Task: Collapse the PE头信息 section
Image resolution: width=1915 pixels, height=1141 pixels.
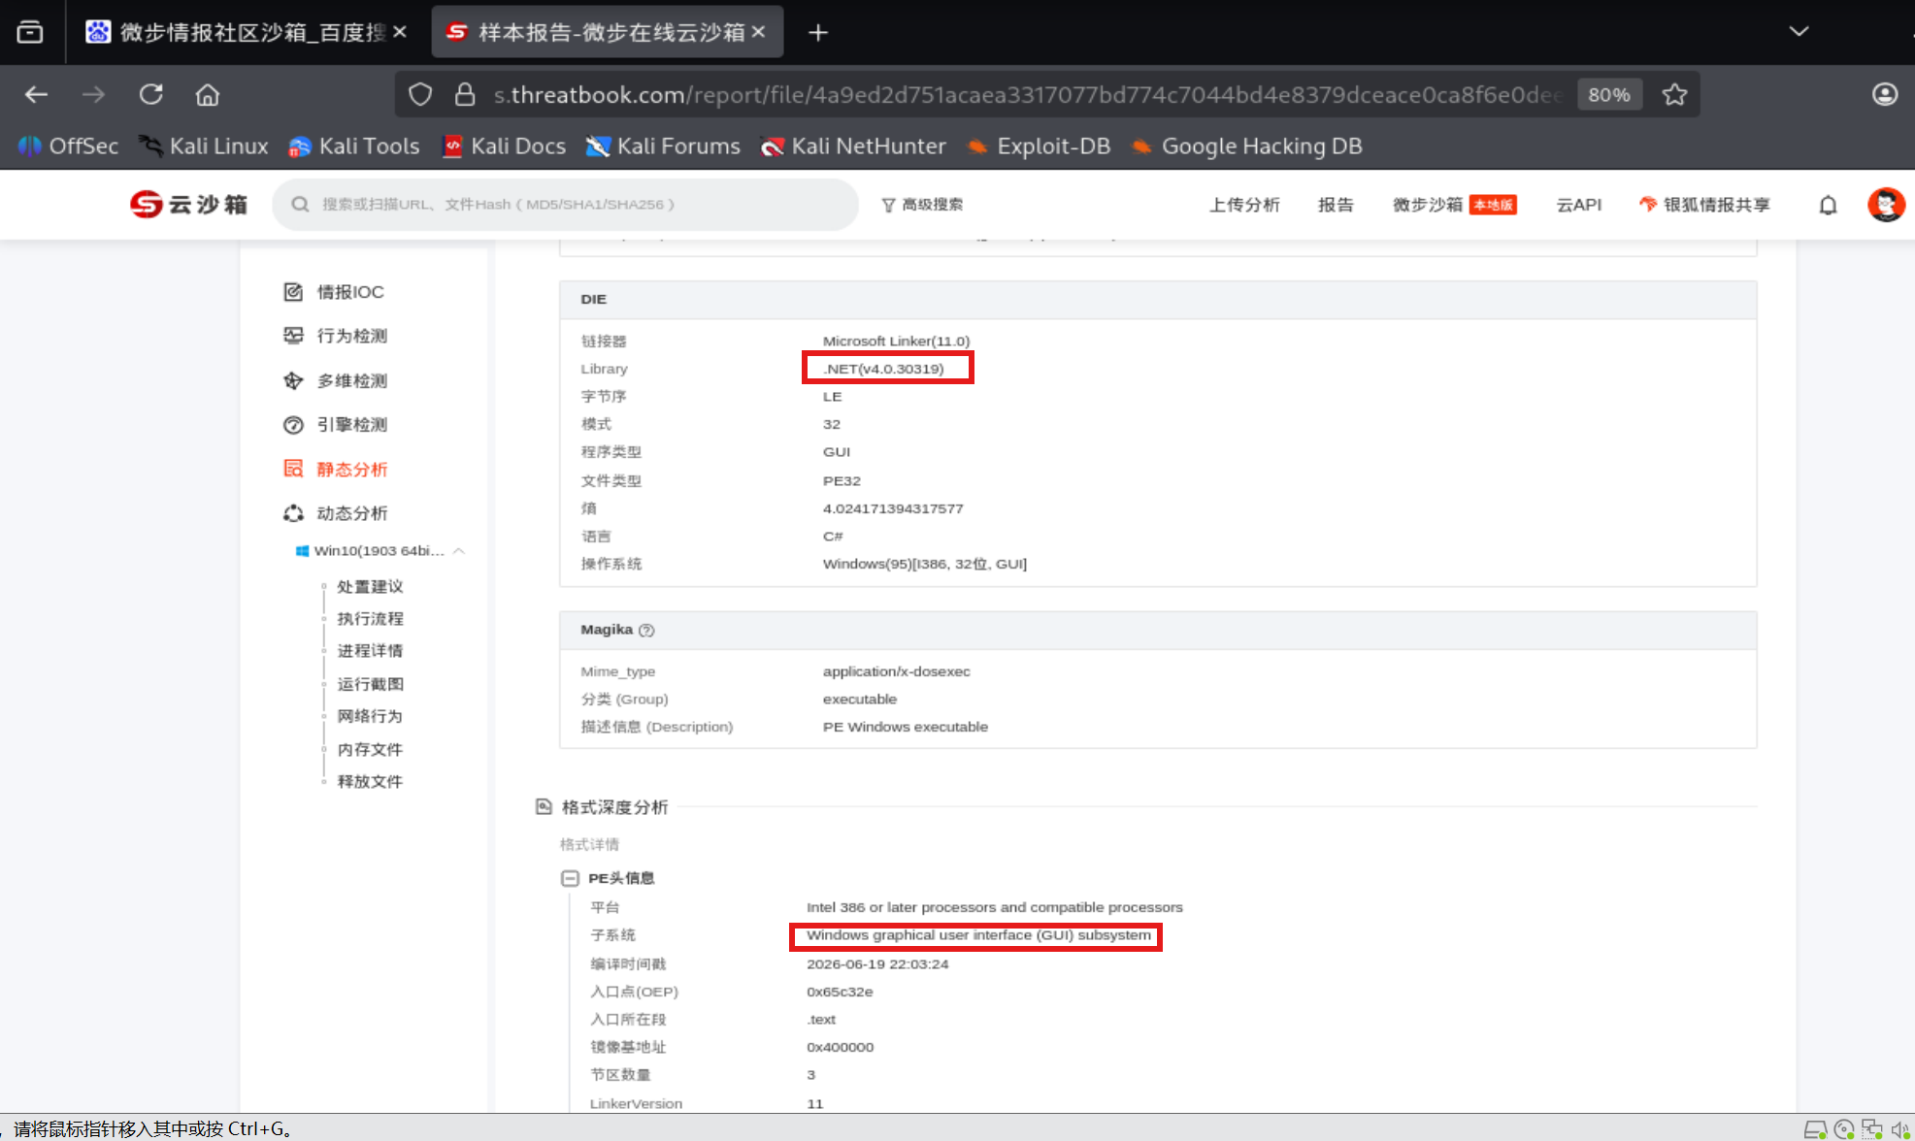Action: [x=570, y=878]
